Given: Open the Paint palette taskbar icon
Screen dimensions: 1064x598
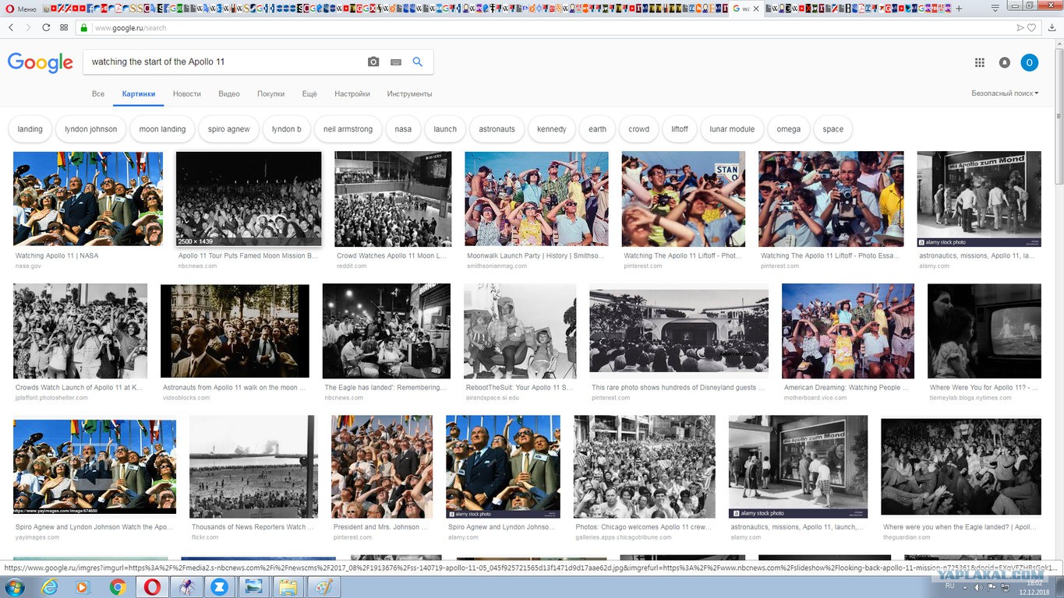Looking at the screenshot, I should point(323,586).
